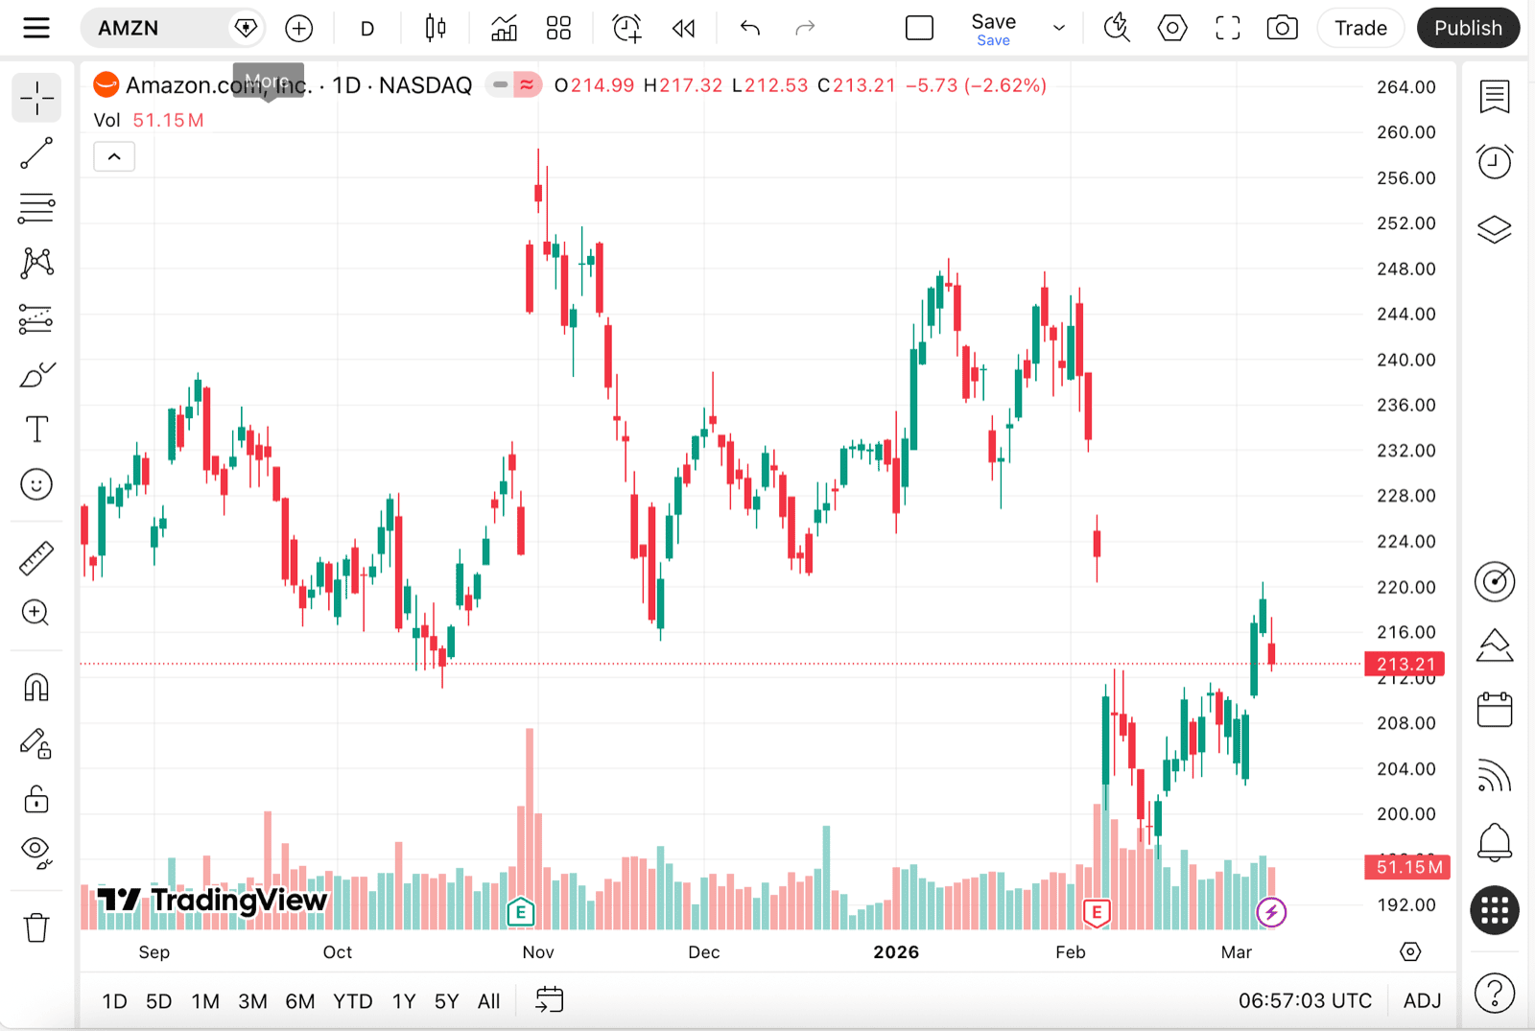Undo the last chart action
This screenshot has height=1031, width=1535.
749,28
